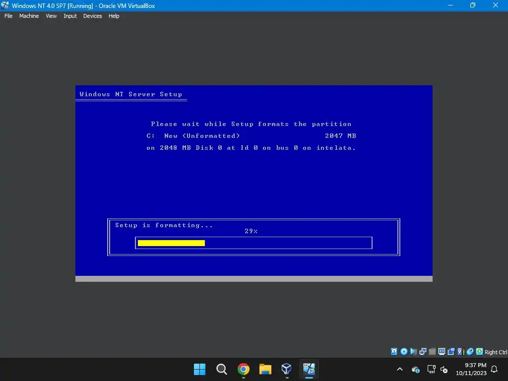The image size is (508, 381).
Task: Click the network adapters status icon
Action: [423, 352]
